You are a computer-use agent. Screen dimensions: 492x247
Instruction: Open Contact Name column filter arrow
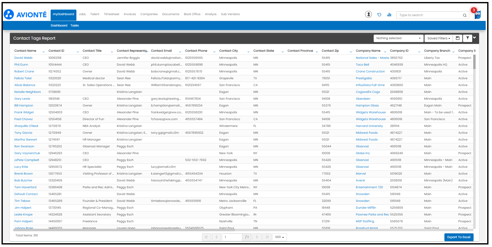(44, 52)
